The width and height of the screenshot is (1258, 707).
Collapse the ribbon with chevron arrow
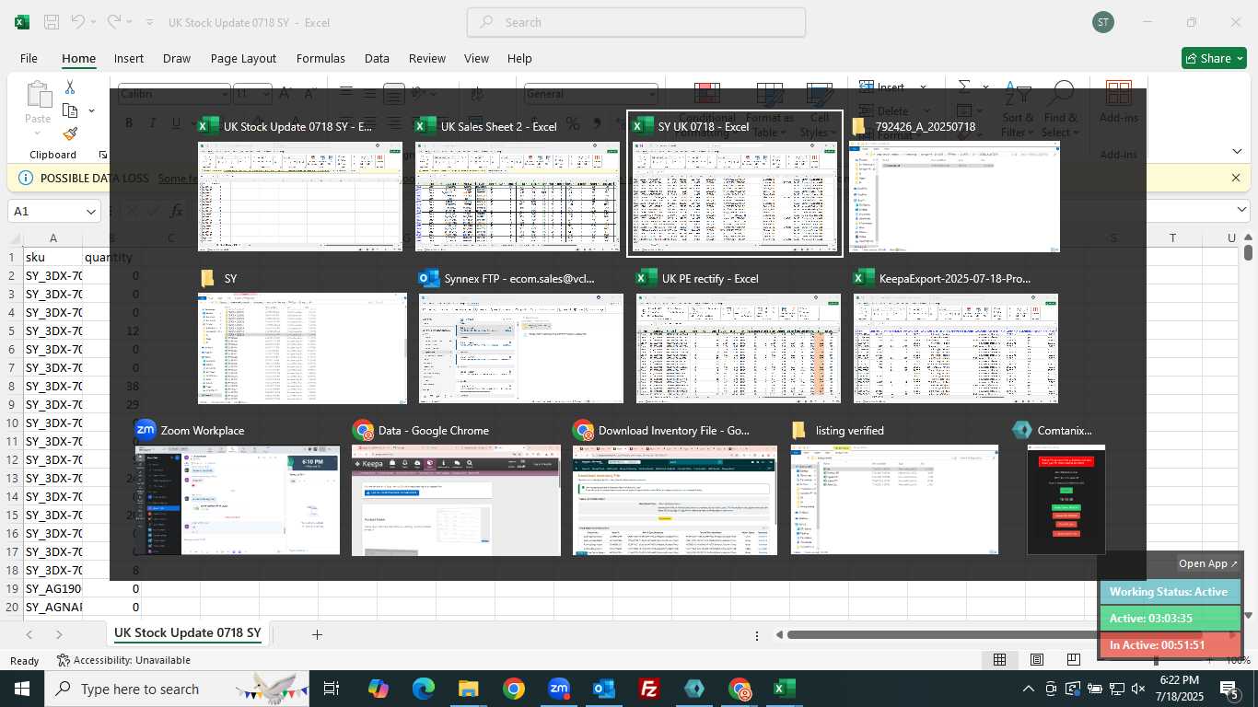point(1238,151)
